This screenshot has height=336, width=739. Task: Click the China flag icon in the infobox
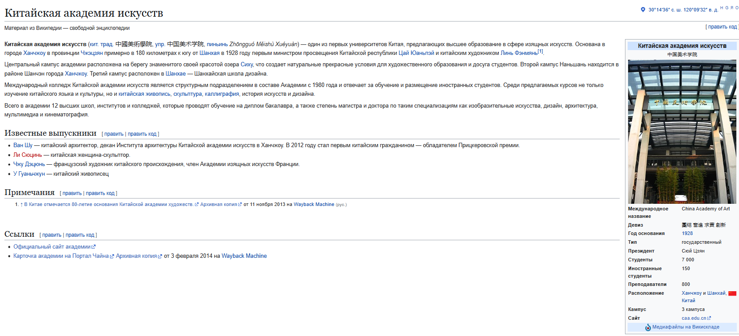[732, 293]
